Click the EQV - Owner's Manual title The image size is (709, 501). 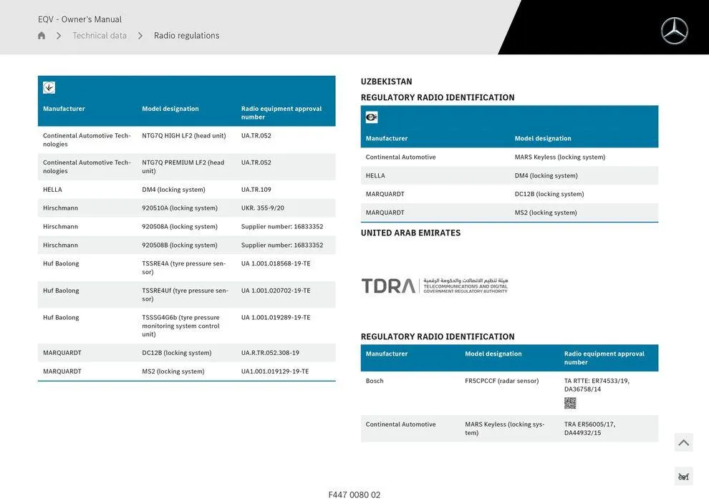click(79, 18)
